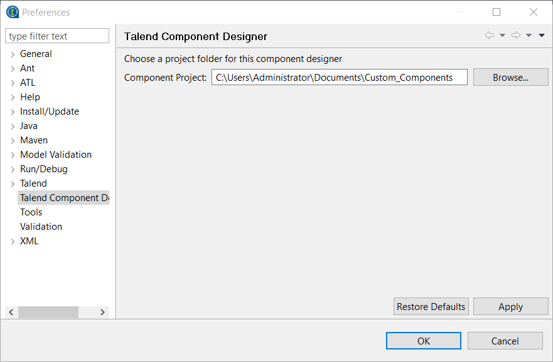Click the Component Project path field
The image size is (553, 362).
coord(340,78)
